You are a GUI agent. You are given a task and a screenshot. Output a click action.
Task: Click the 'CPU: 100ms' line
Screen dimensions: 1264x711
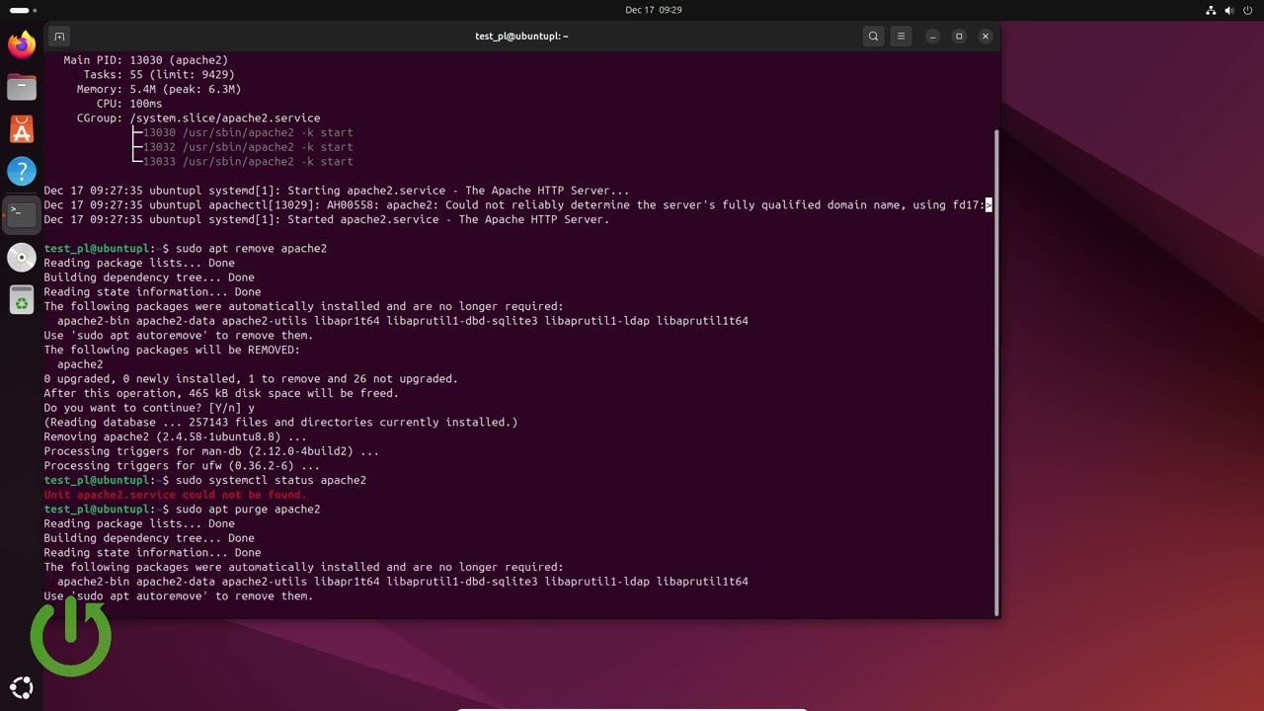[x=129, y=104]
